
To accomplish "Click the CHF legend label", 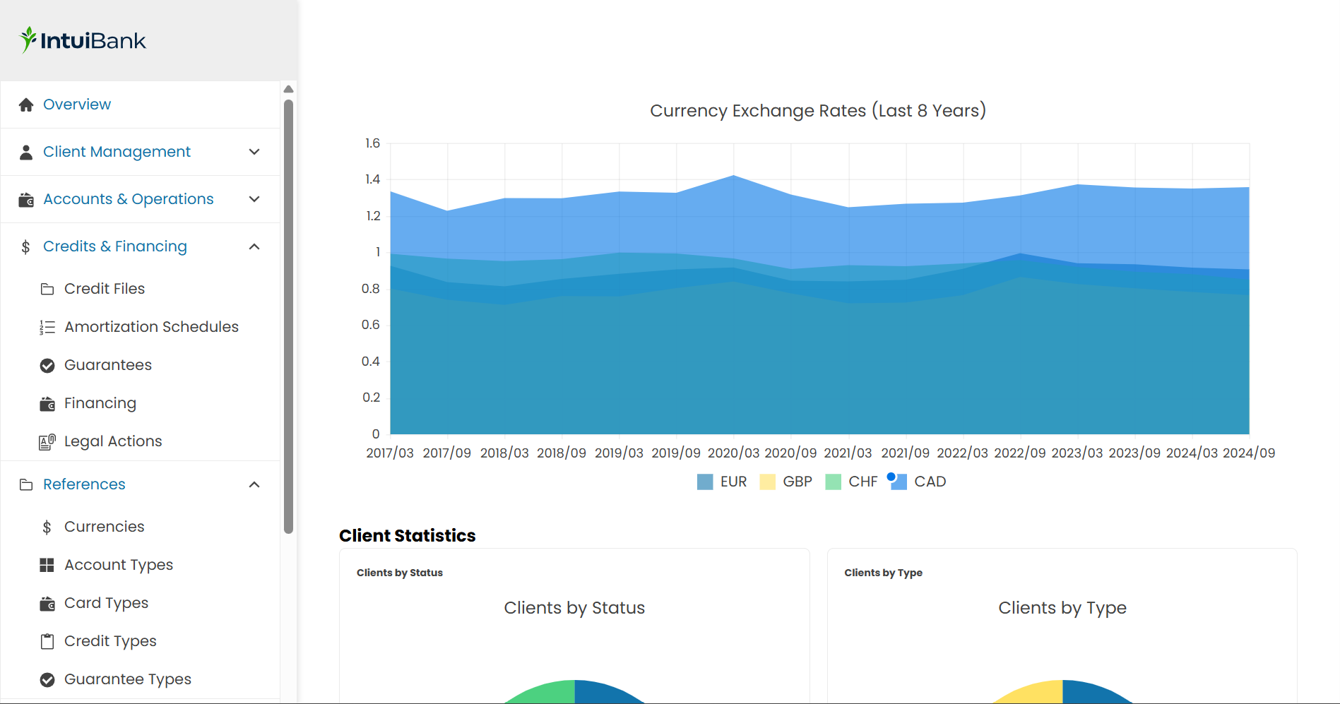I will [863, 482].
